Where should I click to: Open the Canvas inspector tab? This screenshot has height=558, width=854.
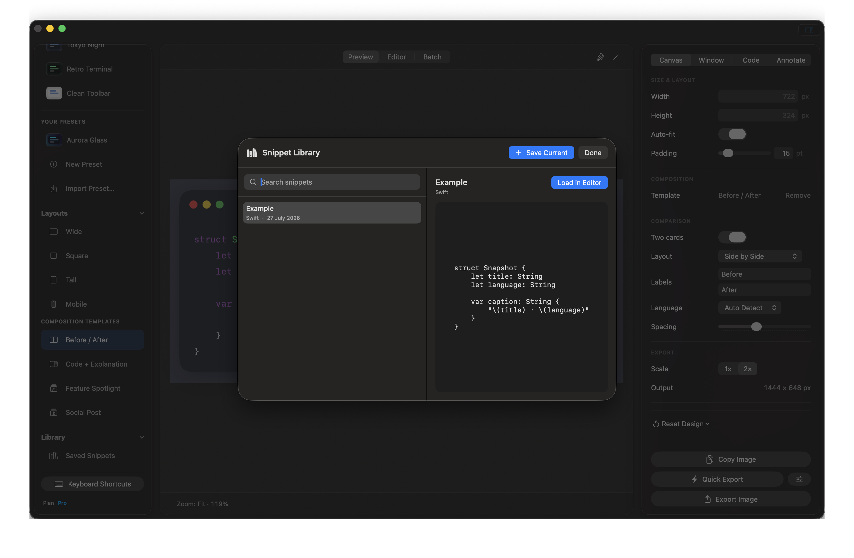[671, 60]
